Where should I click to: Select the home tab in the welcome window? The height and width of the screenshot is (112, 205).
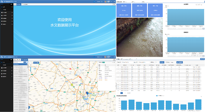pyautogui.click(x=19, y=4)
